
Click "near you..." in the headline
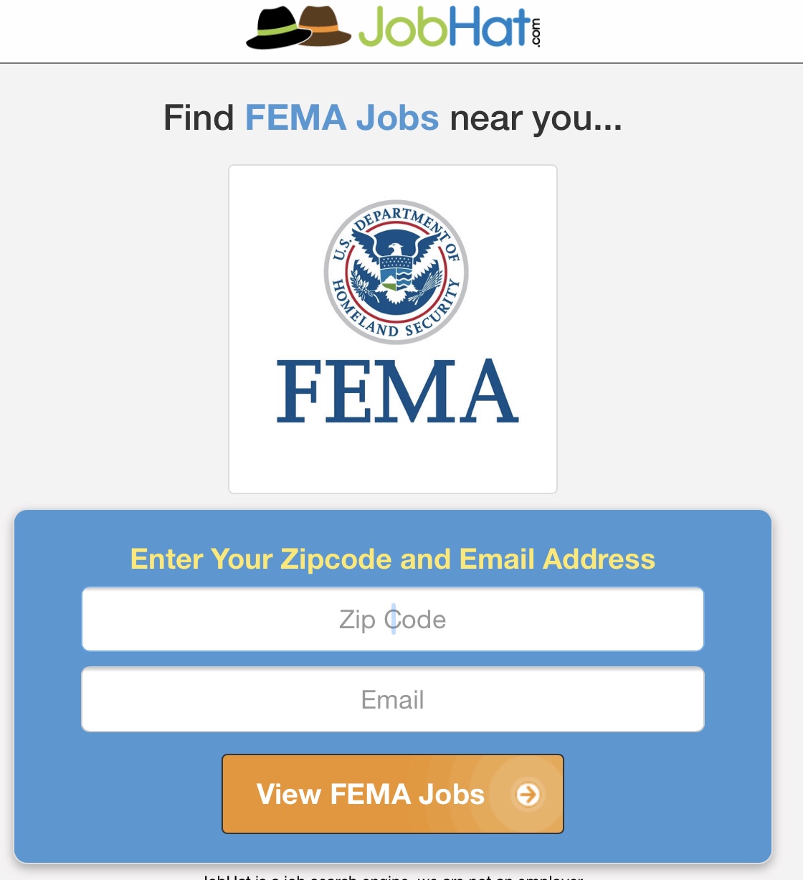536,118
